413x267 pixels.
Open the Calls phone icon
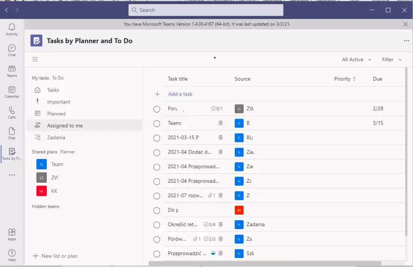point(12,113)
